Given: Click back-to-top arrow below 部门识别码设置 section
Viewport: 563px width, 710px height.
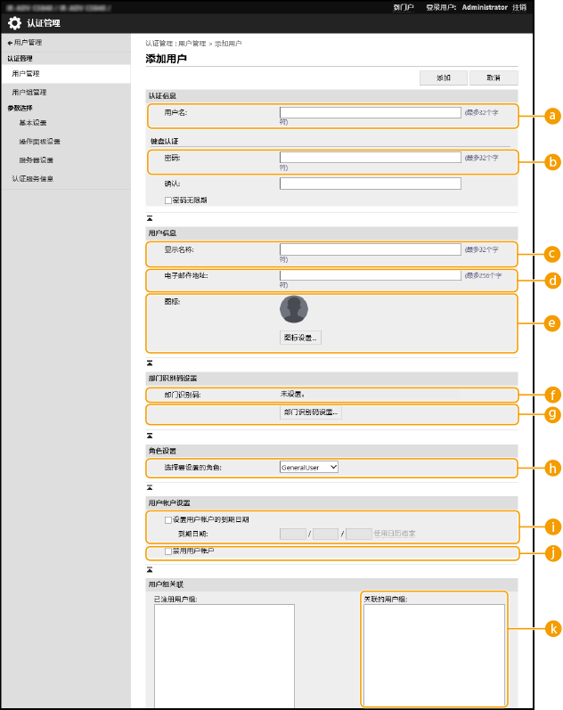Looking at the screenshot, I should [x=150, y=437].
